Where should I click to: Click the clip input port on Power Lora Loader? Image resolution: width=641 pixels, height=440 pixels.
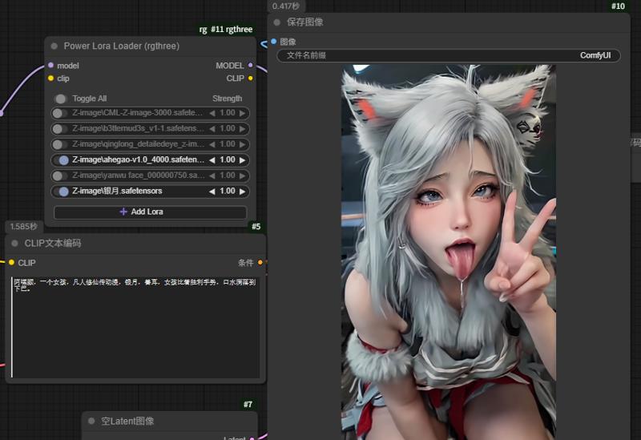pyautogui.click(x=51, y=79)
